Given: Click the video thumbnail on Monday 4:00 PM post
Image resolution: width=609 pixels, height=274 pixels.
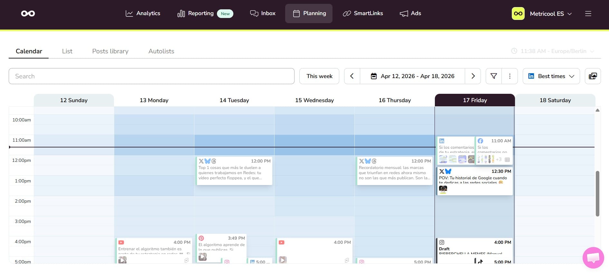Looking at the screenshot, I should click(x=122, y=260).
